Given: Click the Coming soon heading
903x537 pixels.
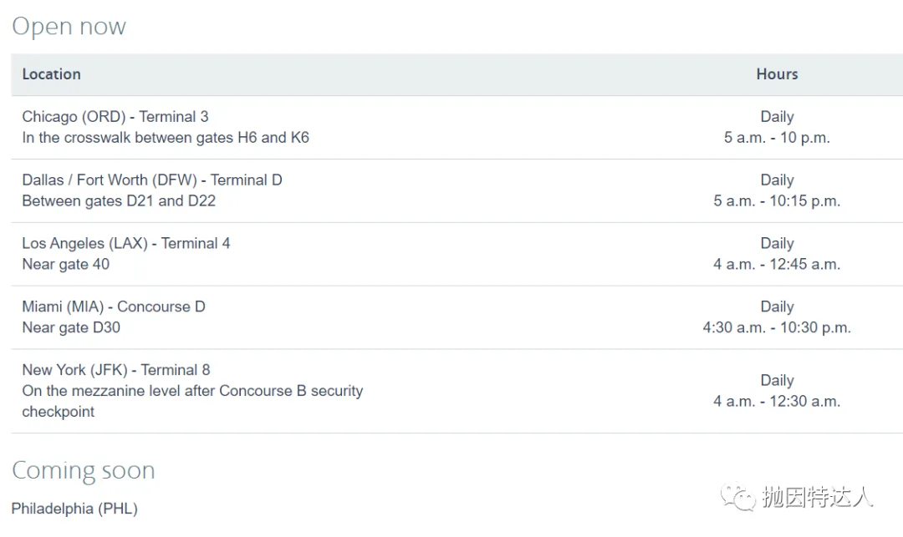Looking at the screenshot, I should point(84,470).
